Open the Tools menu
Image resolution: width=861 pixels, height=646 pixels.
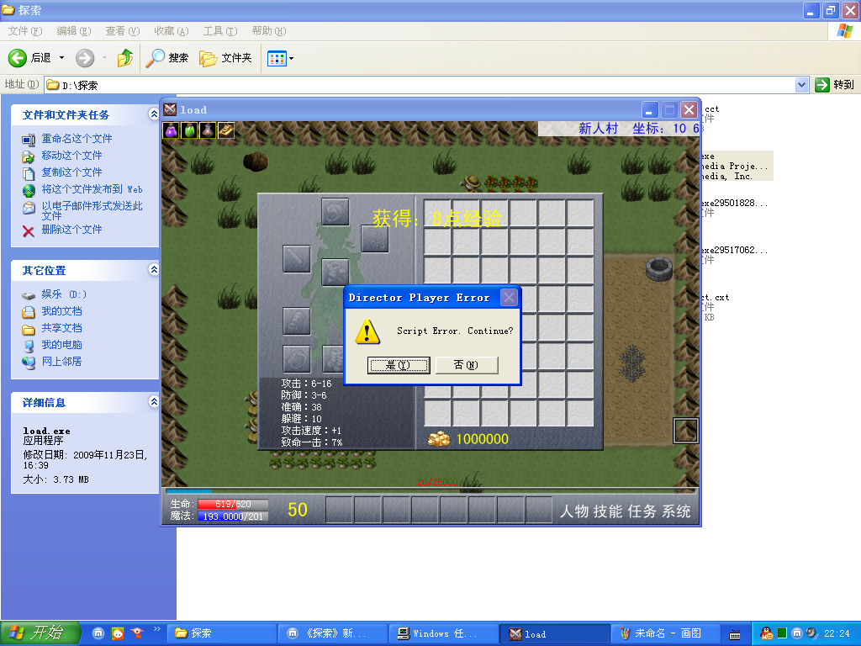(220, 31)
